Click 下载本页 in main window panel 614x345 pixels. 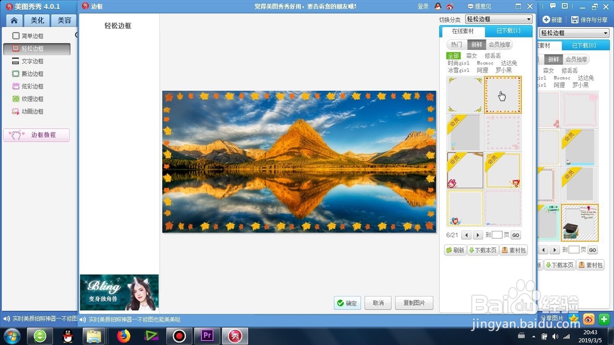coord(559,265)
